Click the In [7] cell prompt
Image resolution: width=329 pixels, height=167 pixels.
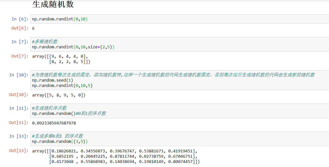coord(20,42)
